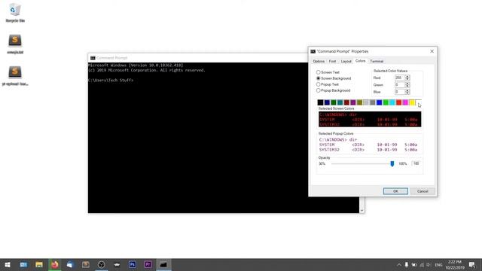Click Cancel in the Properties dialog
Screen dimensions: 482x271
coord(423,191)
